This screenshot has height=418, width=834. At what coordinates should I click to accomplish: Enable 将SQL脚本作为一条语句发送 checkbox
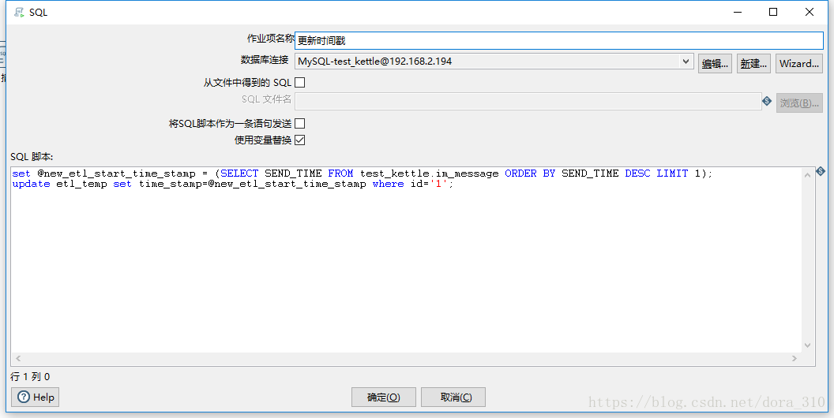click(300, 123)
